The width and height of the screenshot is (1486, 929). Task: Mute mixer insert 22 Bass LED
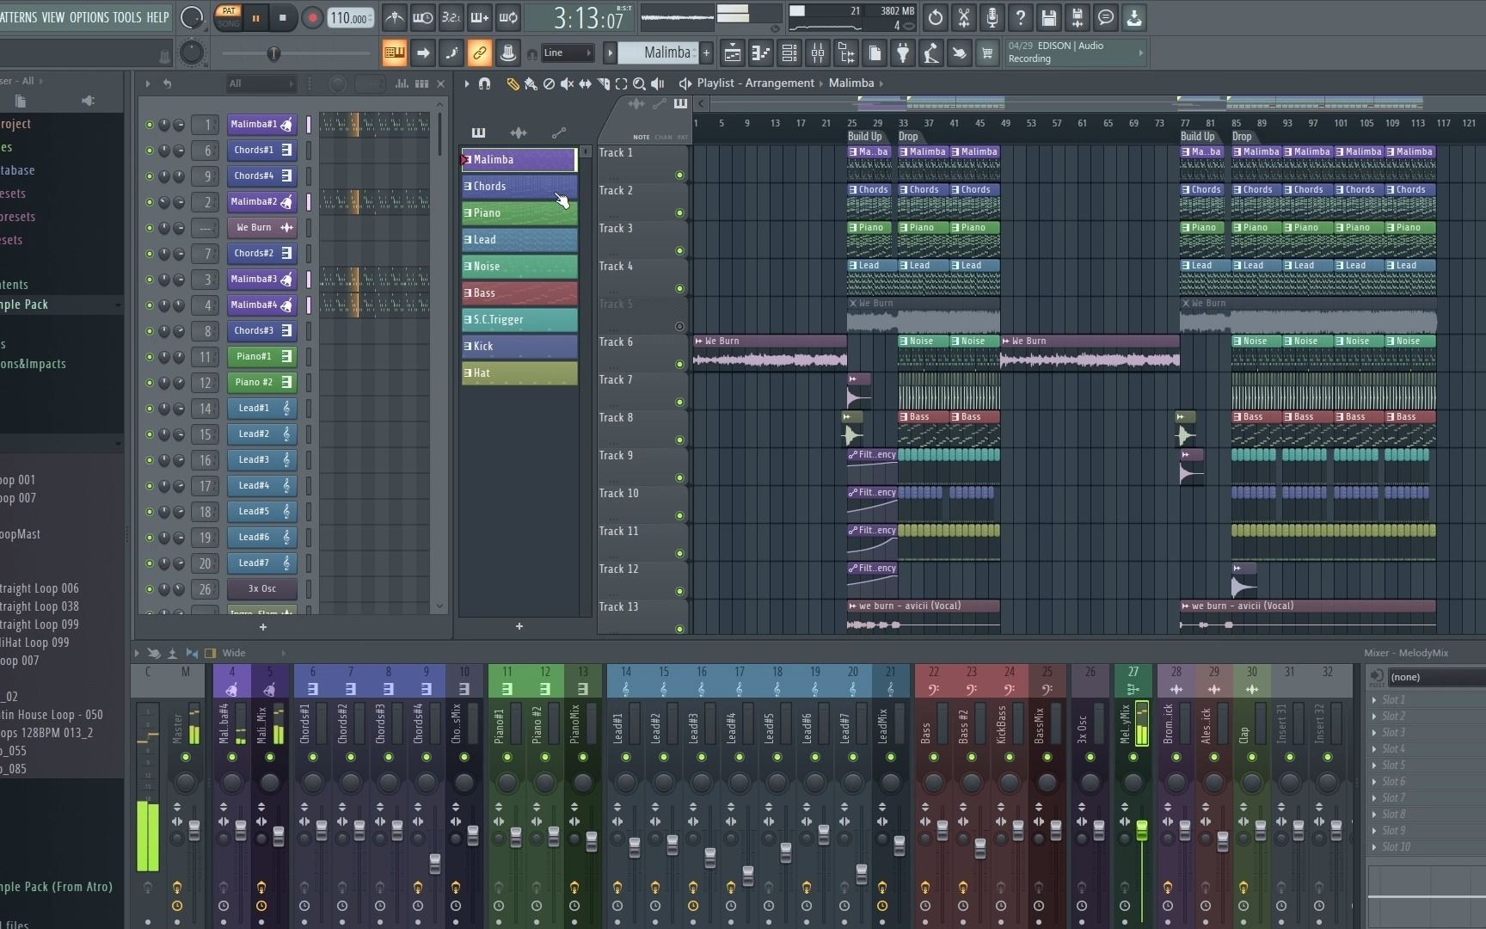point(934,757)
